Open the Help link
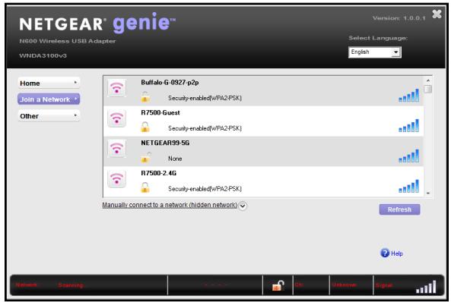The height and width of the screenshot is (302, 451). point(397,253)
